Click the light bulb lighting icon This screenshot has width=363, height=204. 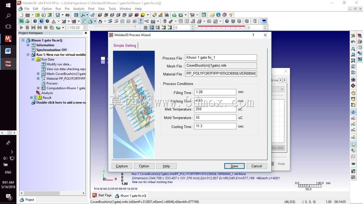tap(353, 144)
